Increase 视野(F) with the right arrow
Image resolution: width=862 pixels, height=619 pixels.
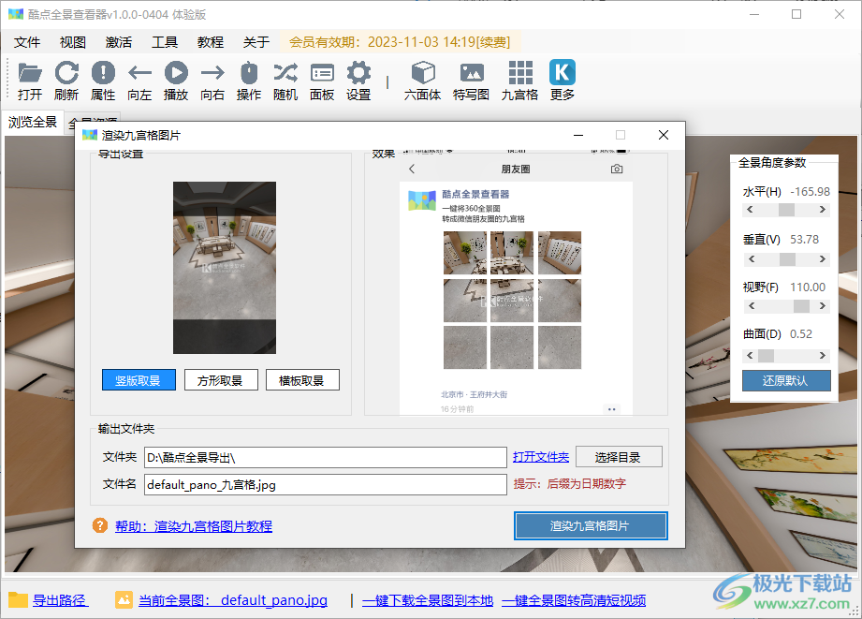tap(823, 306)
